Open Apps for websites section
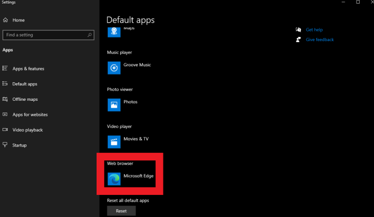 [x=30, y=115]
